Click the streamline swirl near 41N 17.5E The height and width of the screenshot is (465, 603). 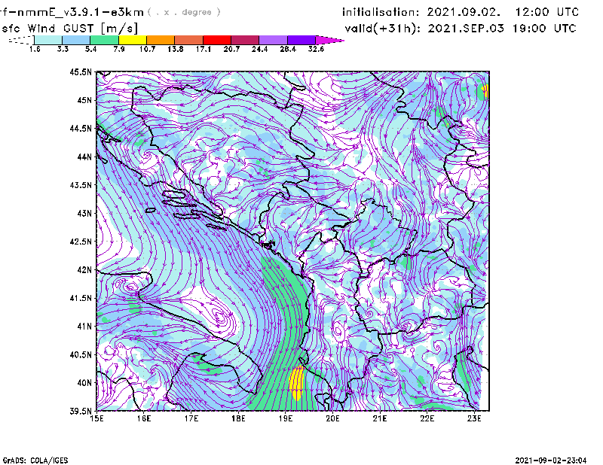pyautogui.click(x=221, y=318)
